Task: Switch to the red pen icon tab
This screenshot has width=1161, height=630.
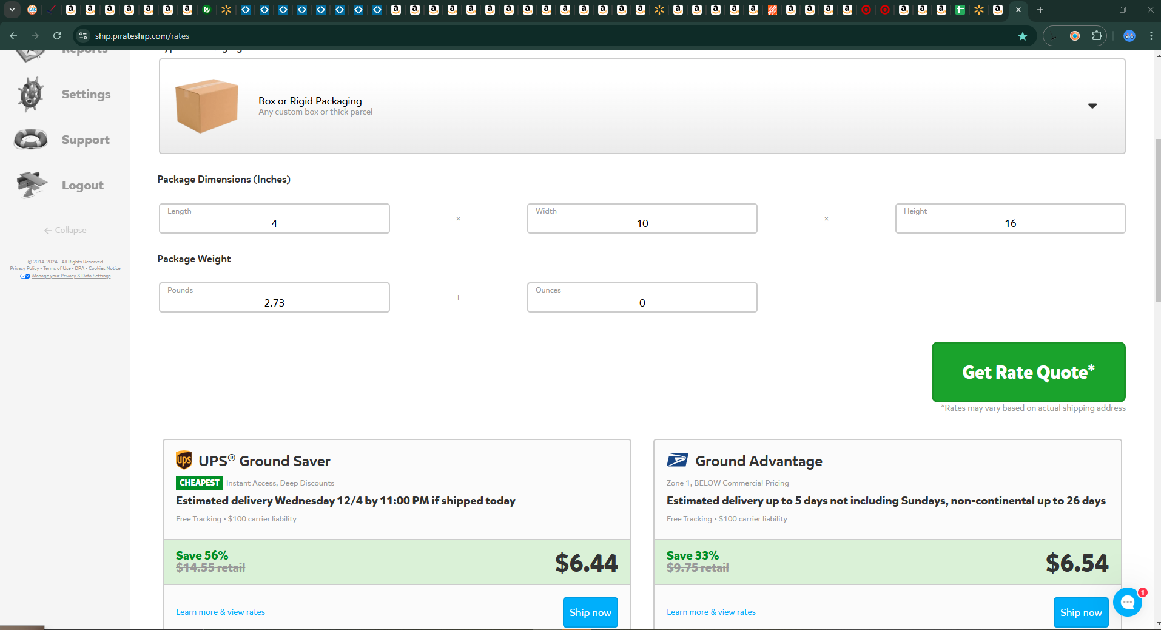Action: click(52, 10)
